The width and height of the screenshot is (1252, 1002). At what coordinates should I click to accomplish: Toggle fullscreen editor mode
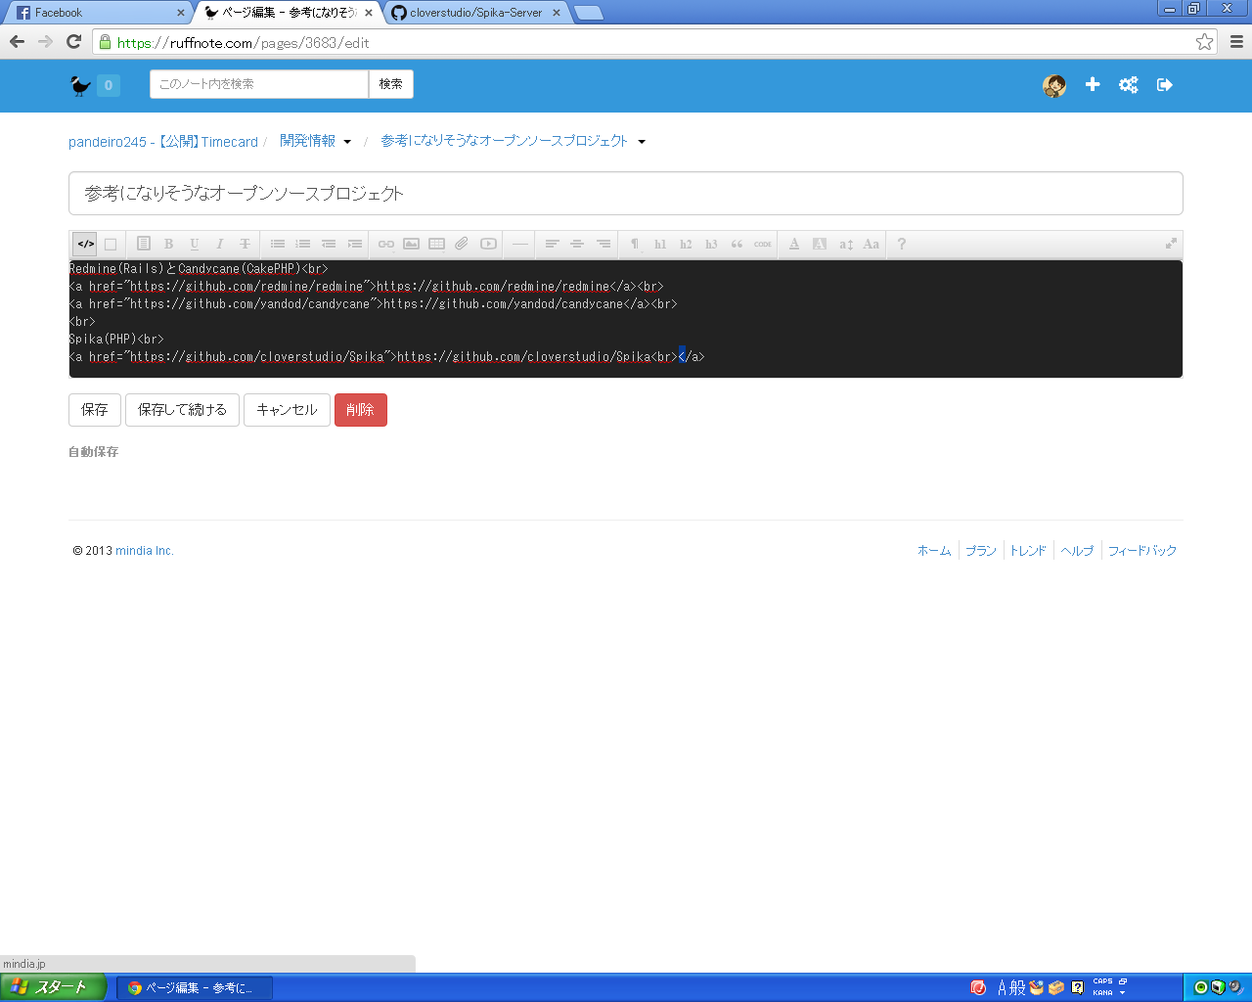coord(1171,244)
